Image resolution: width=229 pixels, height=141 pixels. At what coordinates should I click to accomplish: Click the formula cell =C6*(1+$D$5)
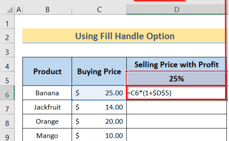[177, 93]
